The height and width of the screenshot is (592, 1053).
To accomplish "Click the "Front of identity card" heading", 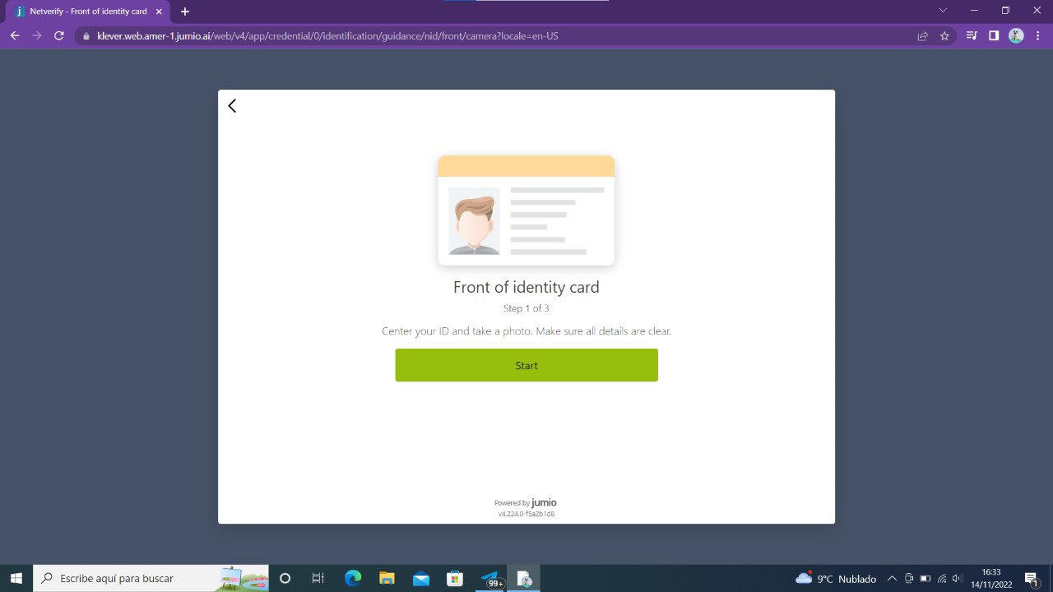I will (x=526, y=288).
